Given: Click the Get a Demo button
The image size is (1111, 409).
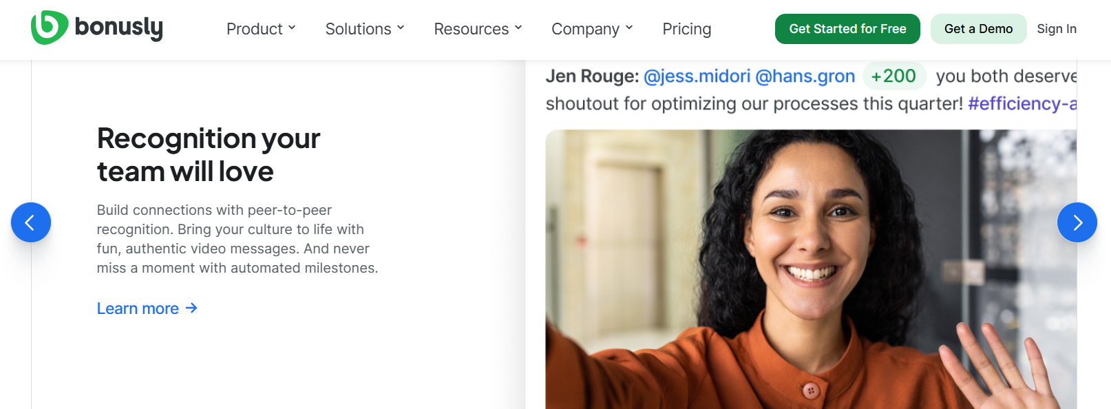Looking at the screenshot, I should click(x=978, y=29).
